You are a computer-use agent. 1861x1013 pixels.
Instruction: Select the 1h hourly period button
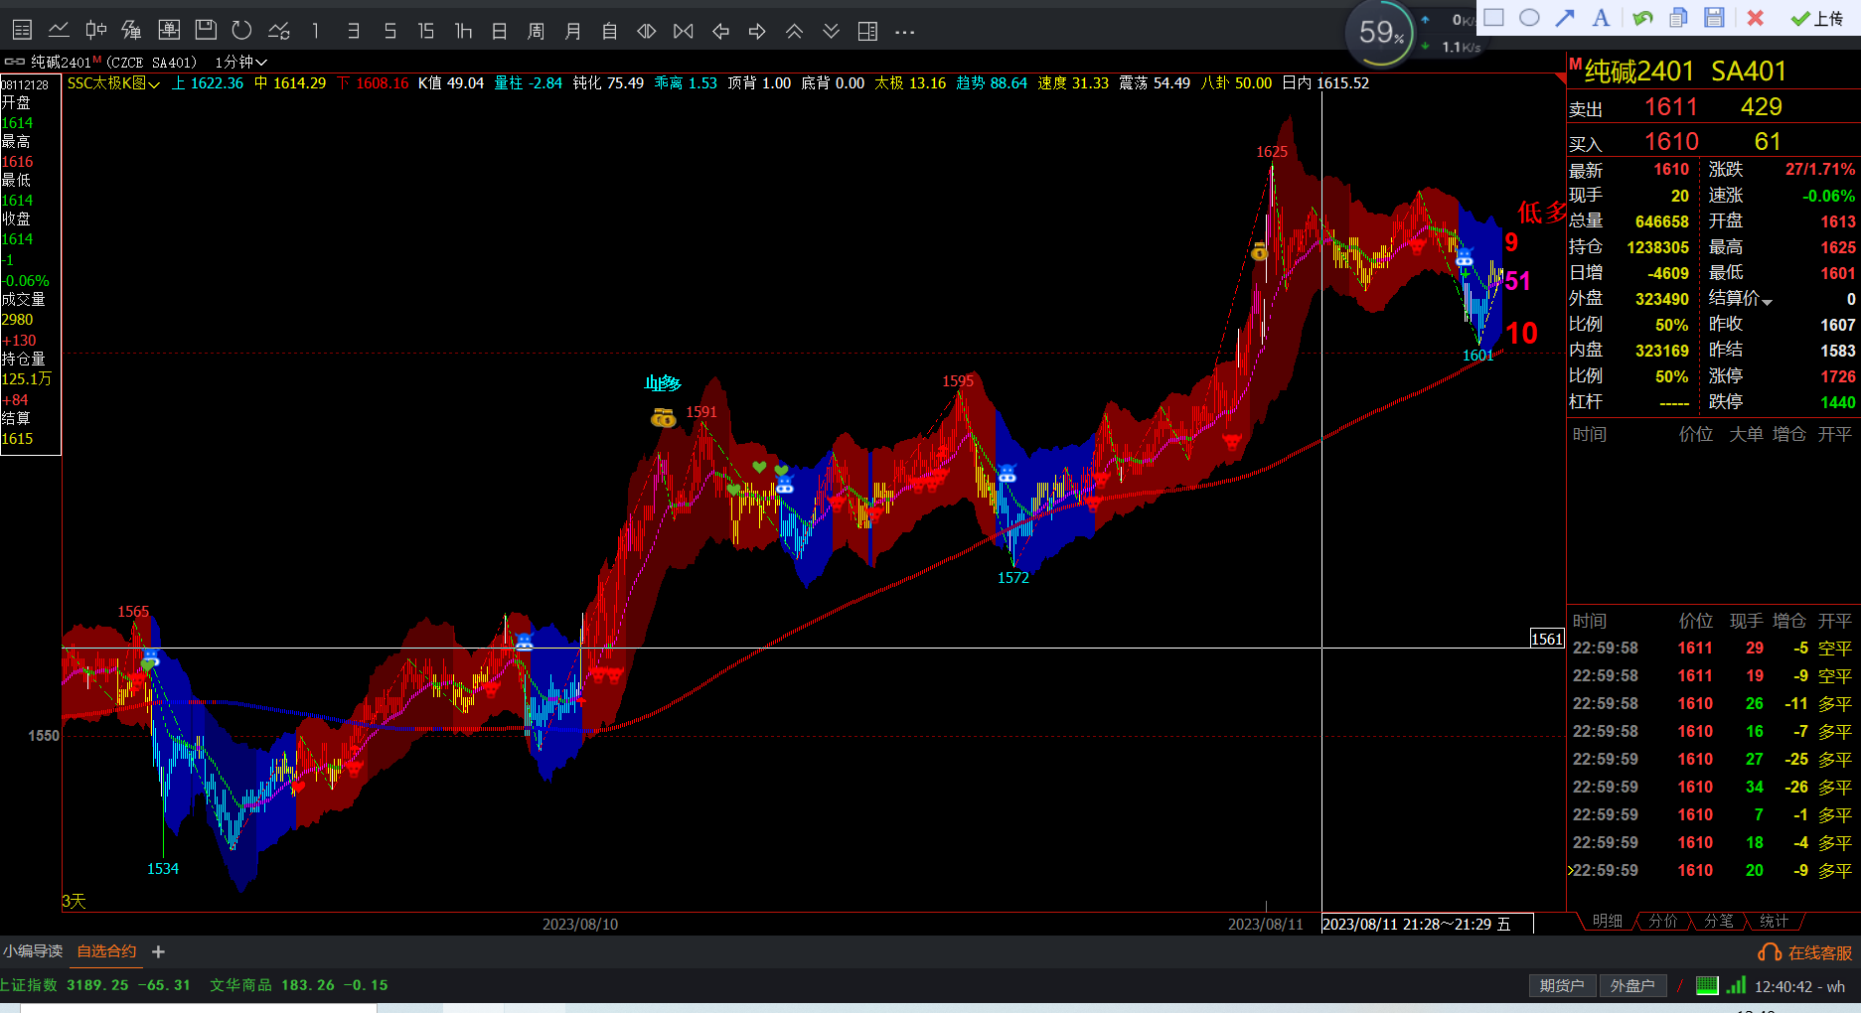click(463, 31)
